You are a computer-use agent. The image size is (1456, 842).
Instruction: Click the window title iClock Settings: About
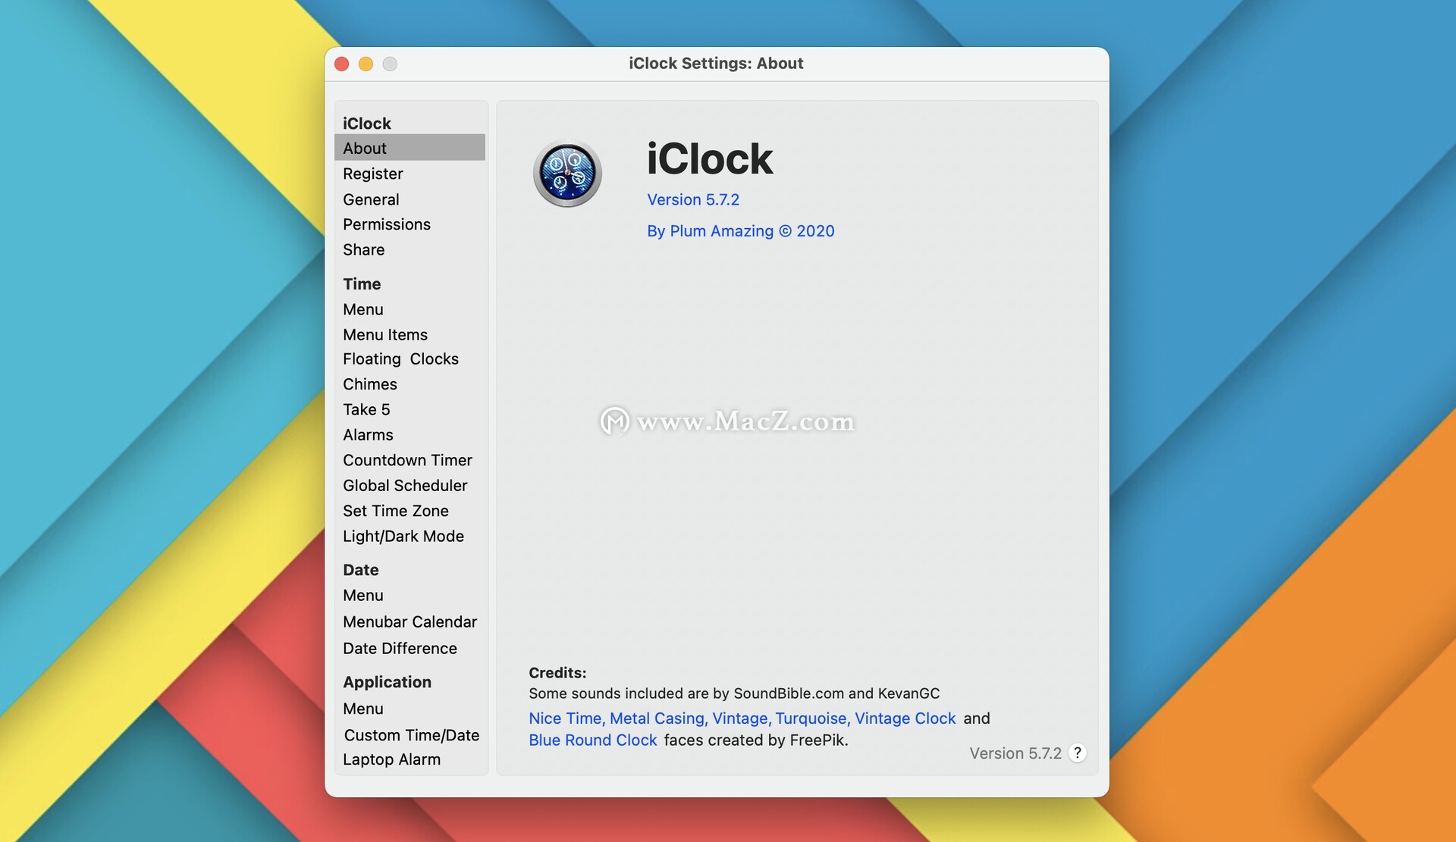716,64
